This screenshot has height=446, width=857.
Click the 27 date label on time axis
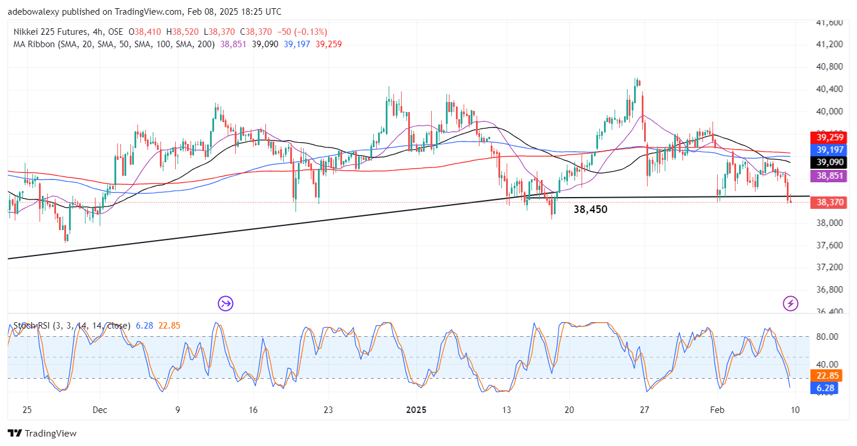(645, 410)
